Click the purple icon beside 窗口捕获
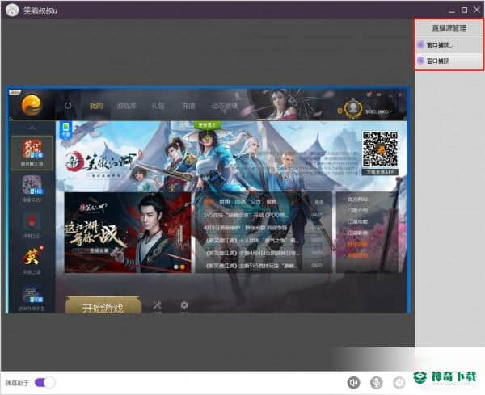Screen dimensions: 485x395 (x=420, y=61)
